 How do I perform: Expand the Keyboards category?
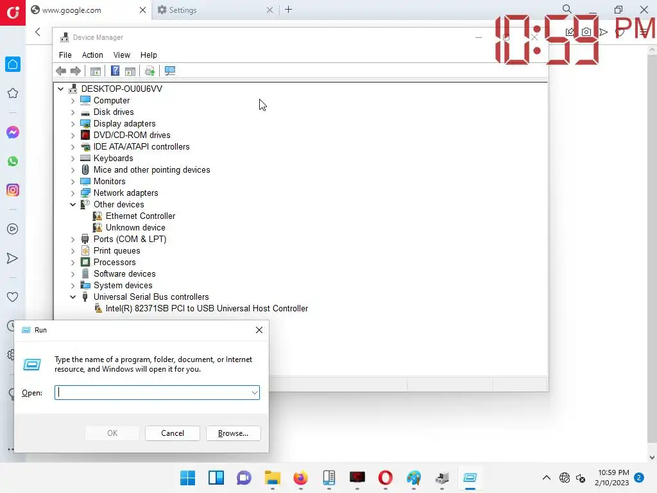point(73,159)
